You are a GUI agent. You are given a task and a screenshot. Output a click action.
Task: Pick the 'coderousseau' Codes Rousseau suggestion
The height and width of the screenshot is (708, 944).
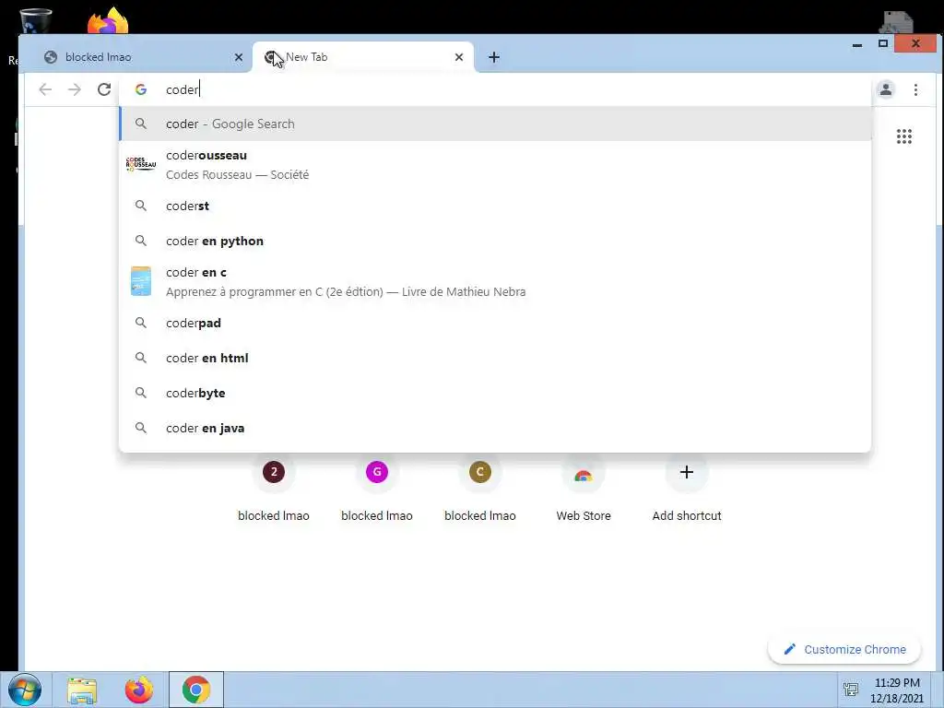[495, 164]
